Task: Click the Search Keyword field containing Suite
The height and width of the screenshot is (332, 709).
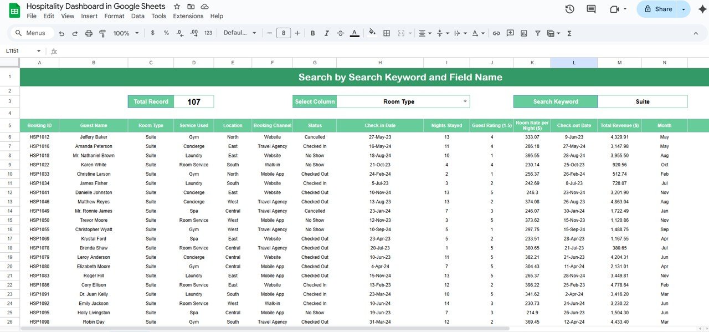Action: coord(643,101)
